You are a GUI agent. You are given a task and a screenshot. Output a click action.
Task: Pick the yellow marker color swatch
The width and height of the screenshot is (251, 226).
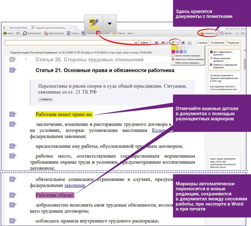tap(174, 48)
